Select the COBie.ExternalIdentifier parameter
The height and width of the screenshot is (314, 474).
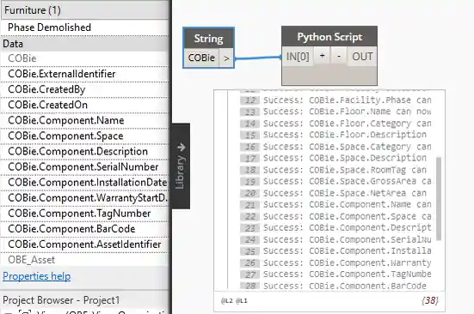click(x=84, y=74)
